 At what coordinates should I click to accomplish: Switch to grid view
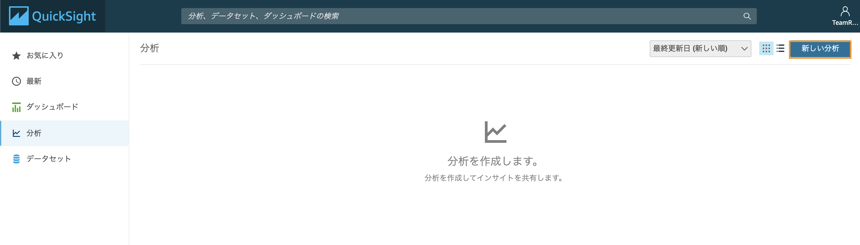pyautogui.click(x=766, y=48)
